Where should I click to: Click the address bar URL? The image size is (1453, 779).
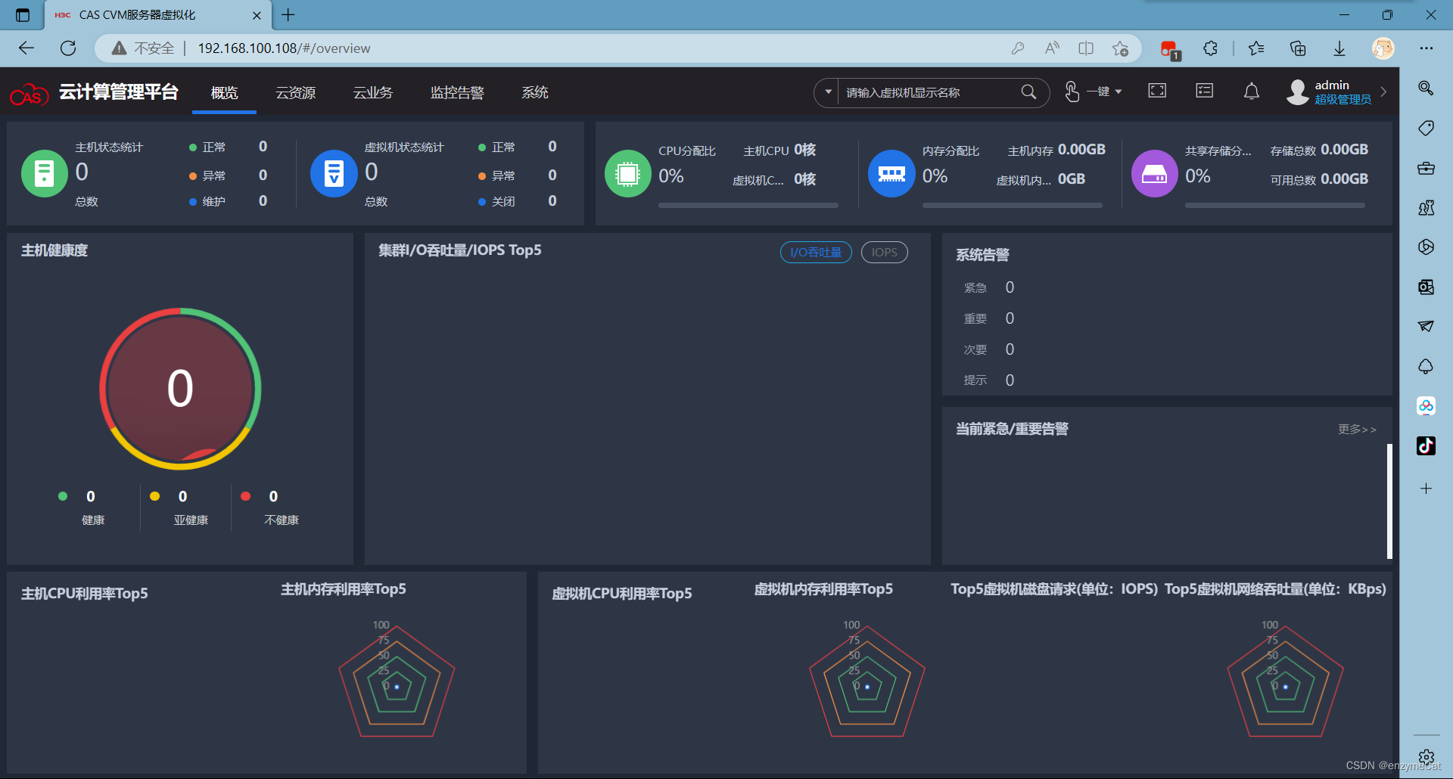coord(284,48)
